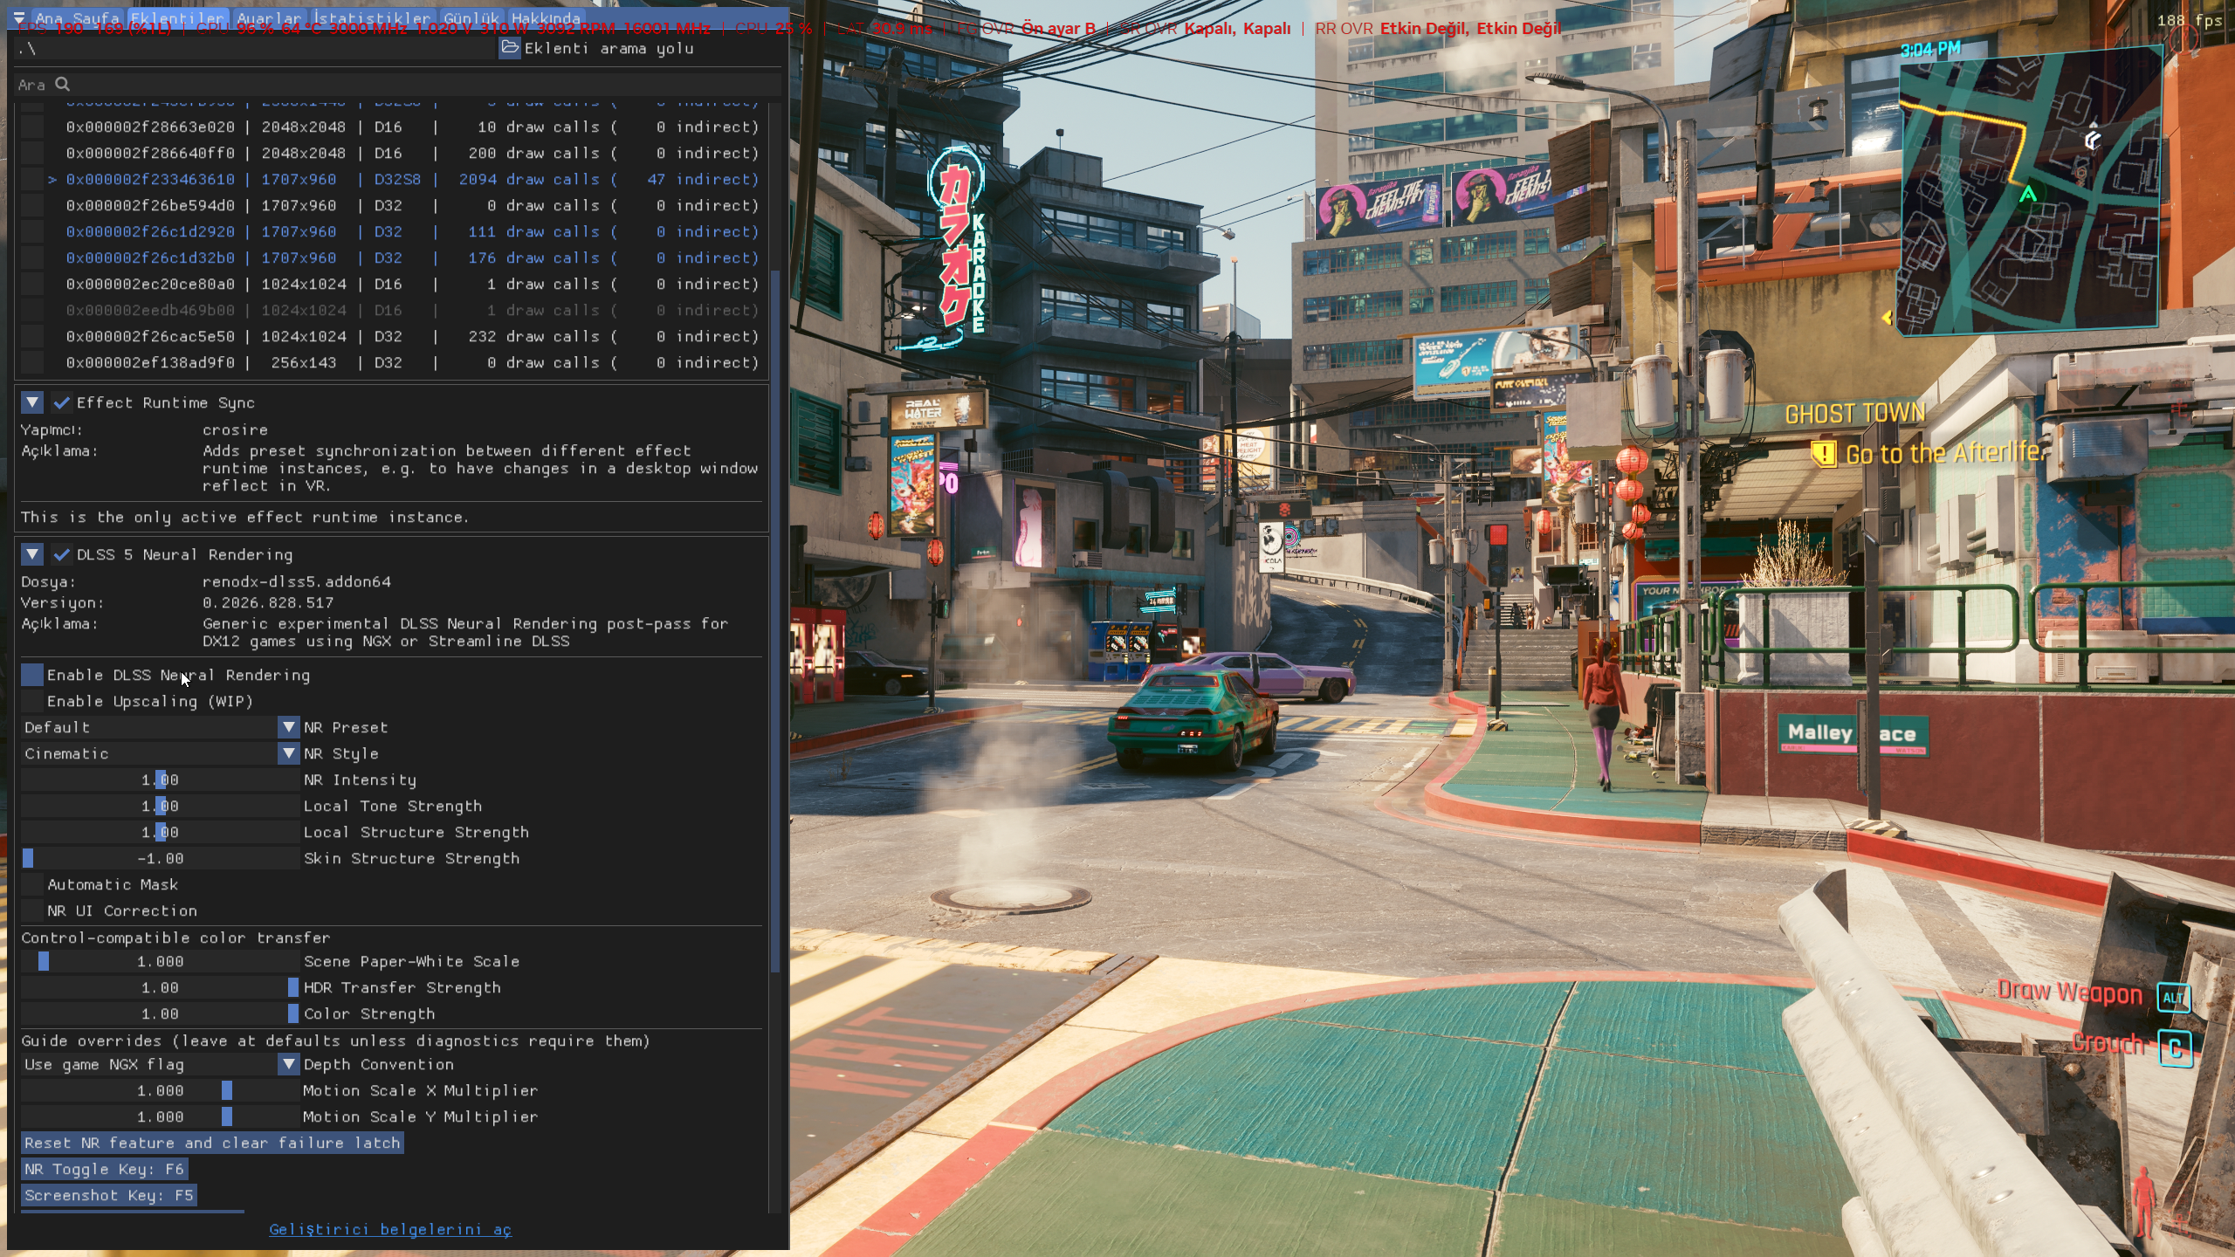Switch to the İstatistikler tab
This screenshot has height=1257, width=2235.
373,18
